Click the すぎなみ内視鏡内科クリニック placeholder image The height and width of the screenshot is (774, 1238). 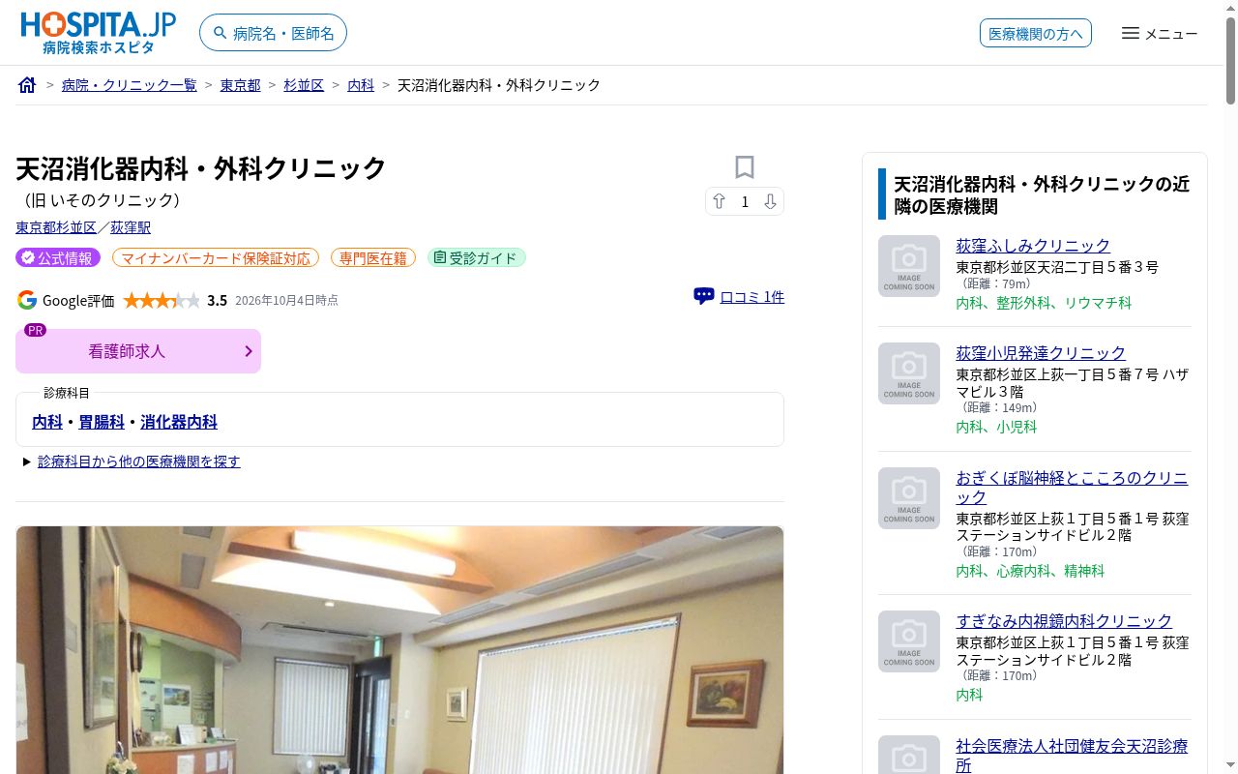click(x=909, y=641)
